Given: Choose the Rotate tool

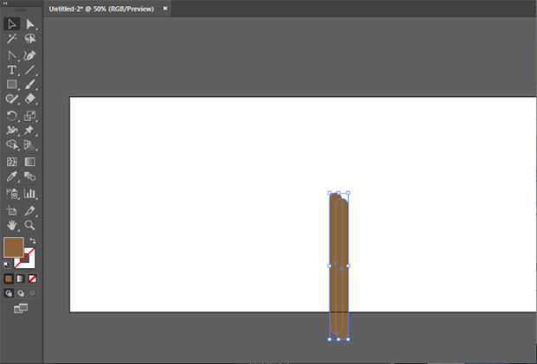Looking at the screenshot, I should click(12, 115).
